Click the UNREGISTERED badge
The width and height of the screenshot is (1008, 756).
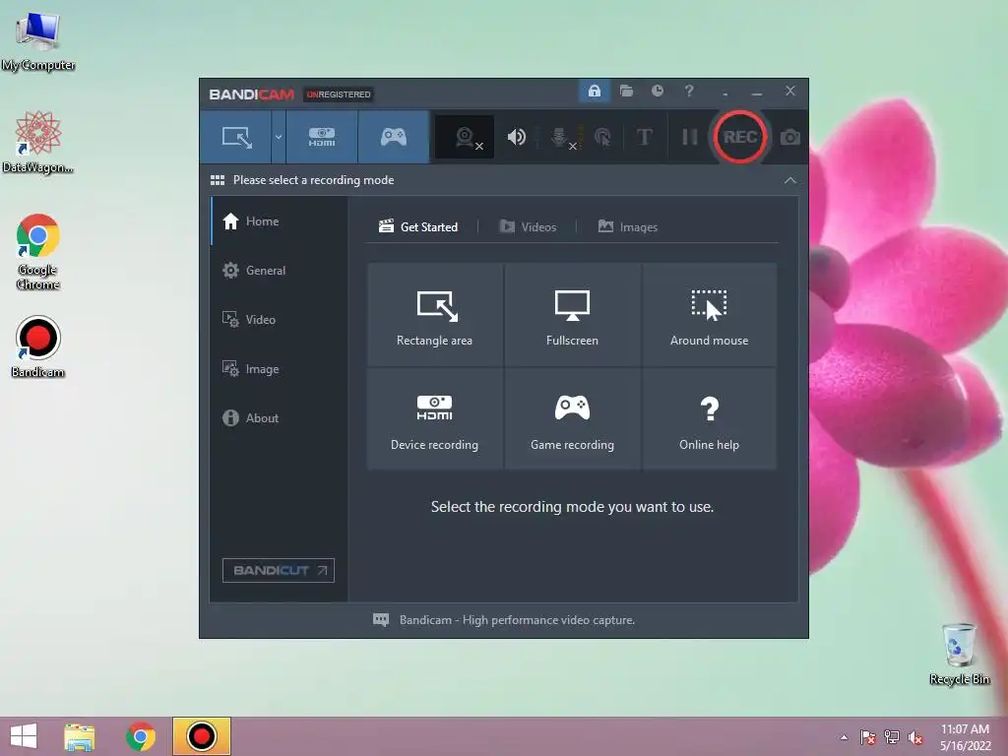coord(339,94)
